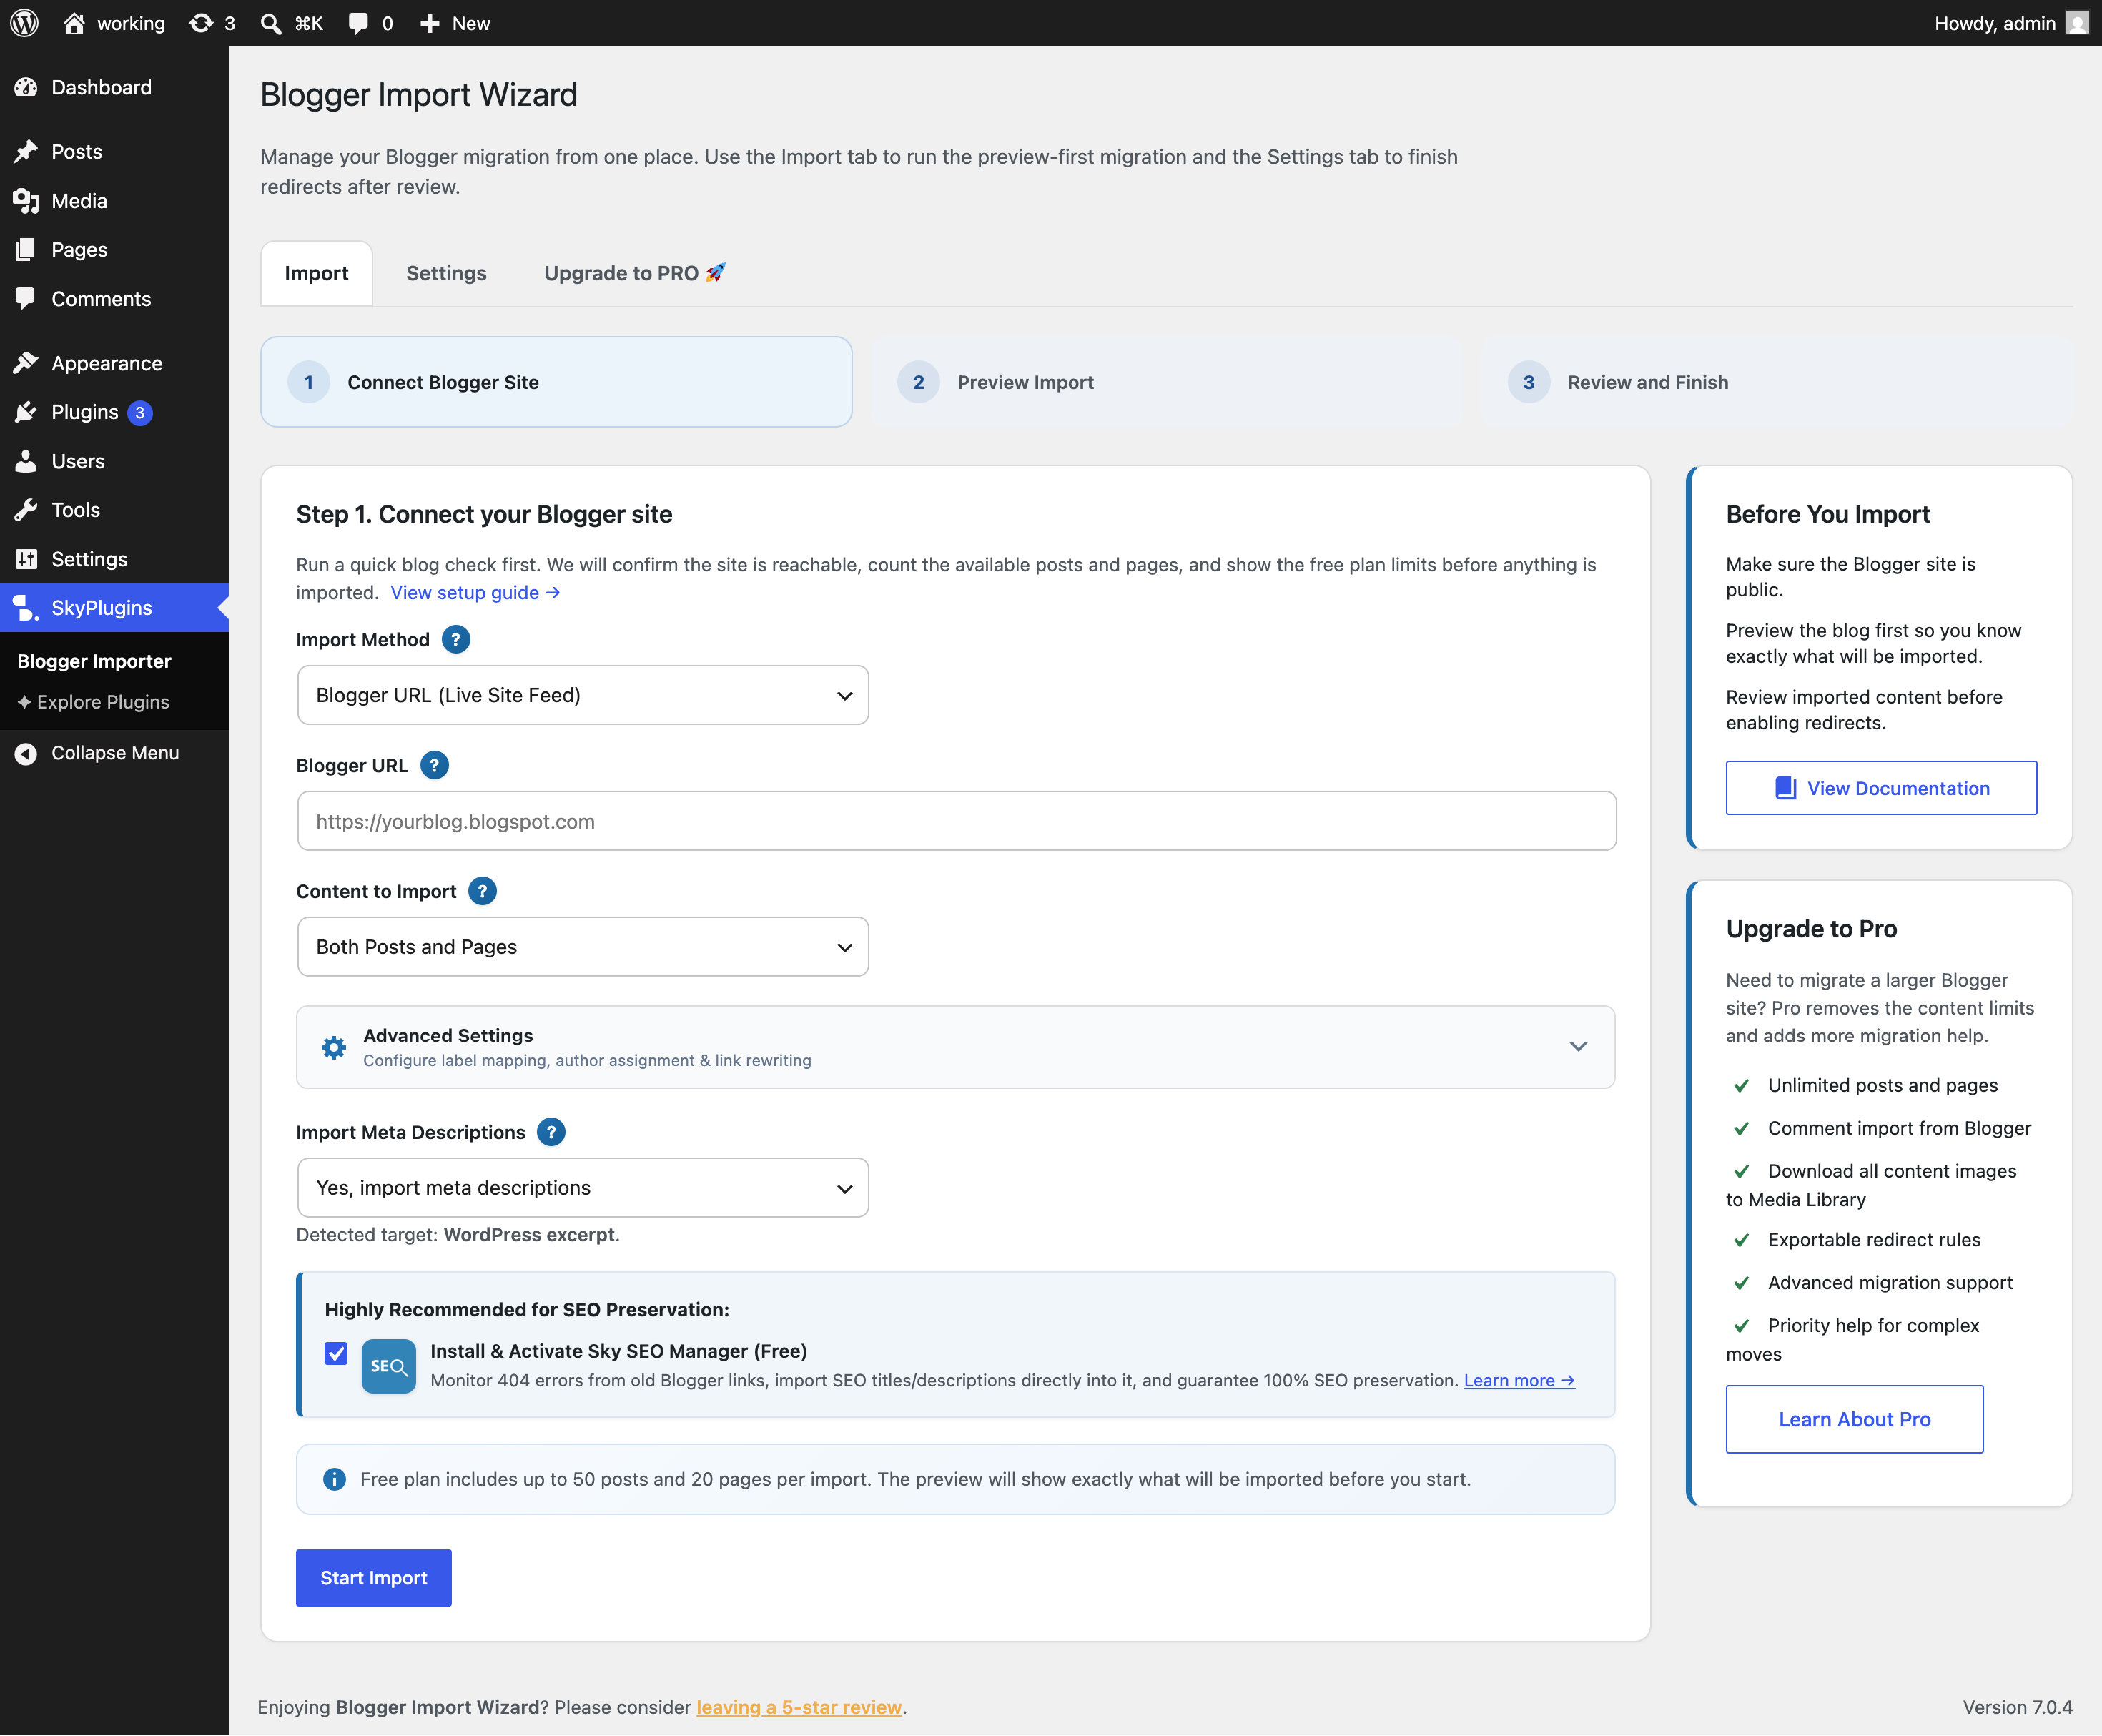Select step 2 Preview Import
Image resolution: width=2102 pixels, height=1736 pixels.
click(x=1166, y=382)
